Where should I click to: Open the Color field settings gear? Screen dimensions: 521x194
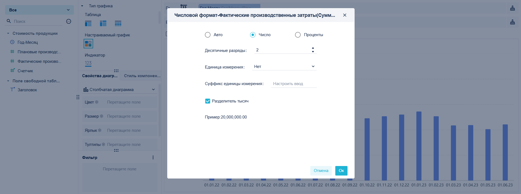pos(97,102)
